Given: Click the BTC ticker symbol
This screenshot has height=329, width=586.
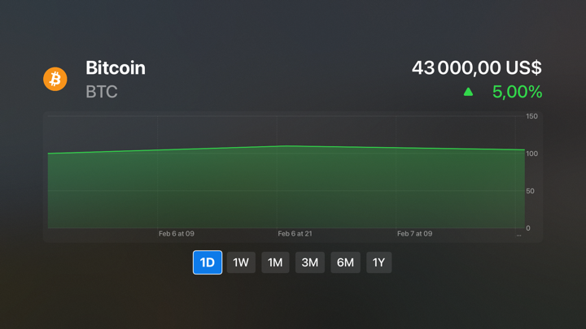Looking at the screenshot, I should tap(102, 92).
